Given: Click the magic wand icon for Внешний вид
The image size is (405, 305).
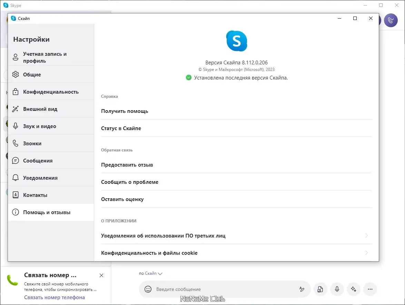Looking at the screenshot, I should [x=16, y=109].
